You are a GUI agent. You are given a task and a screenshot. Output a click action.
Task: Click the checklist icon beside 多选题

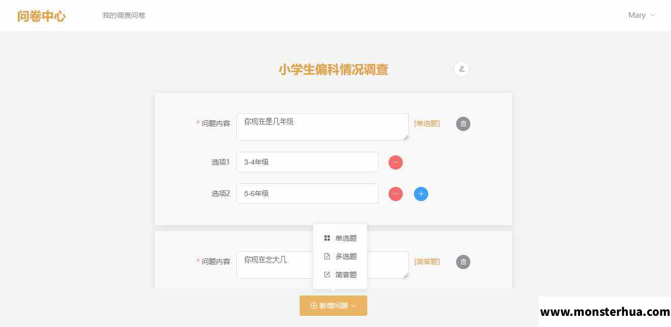[327, 256]
